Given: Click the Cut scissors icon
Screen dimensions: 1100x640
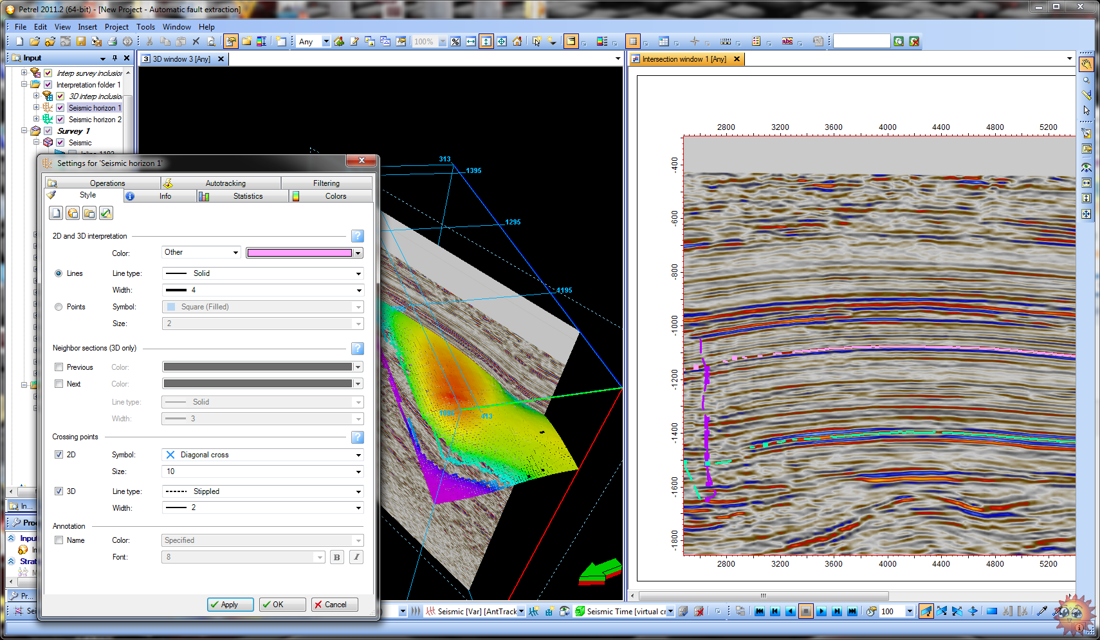Looking at the screenshot, I should tap(150, 41).
